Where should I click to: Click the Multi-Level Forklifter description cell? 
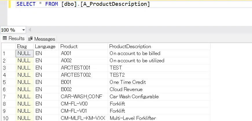point(133,118)
